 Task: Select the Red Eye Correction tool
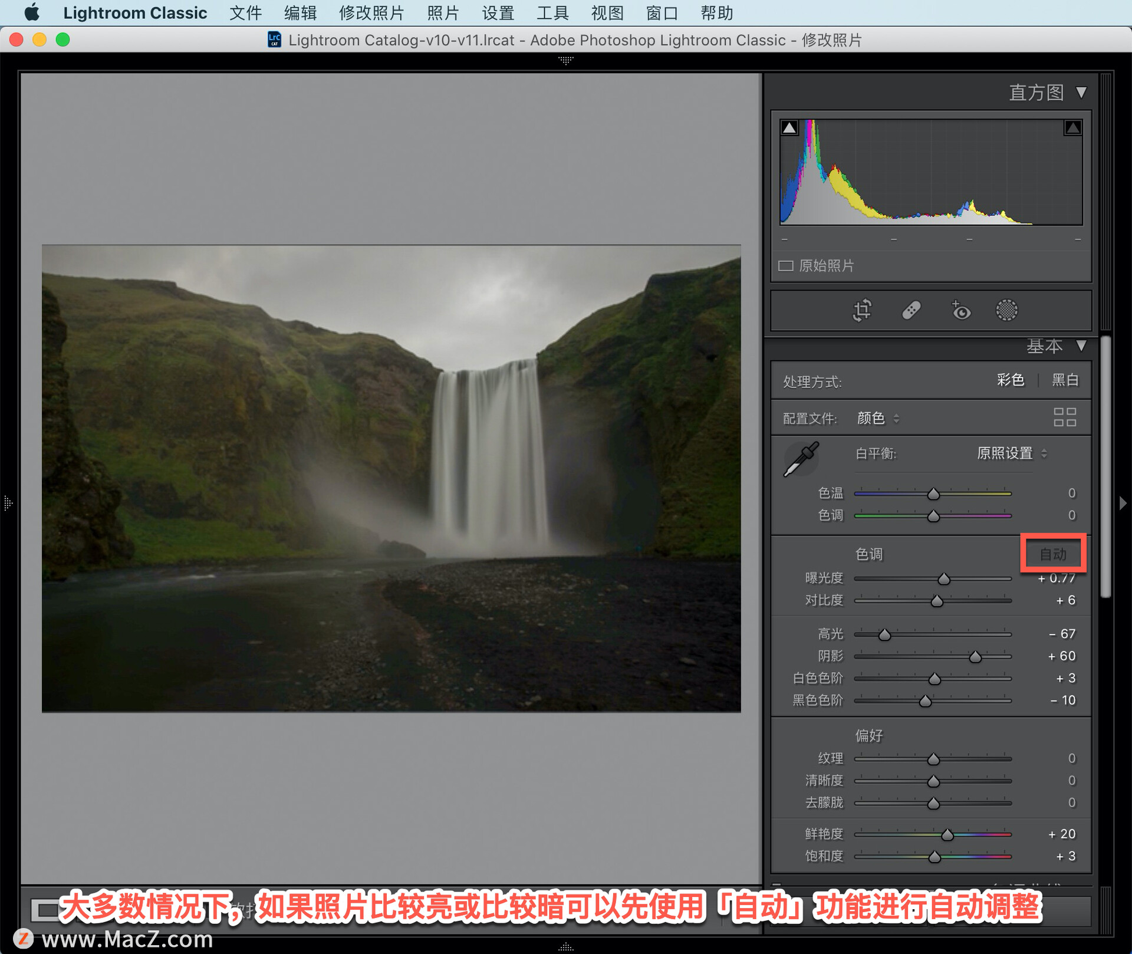pyautogui.click(x=961, y=310)
